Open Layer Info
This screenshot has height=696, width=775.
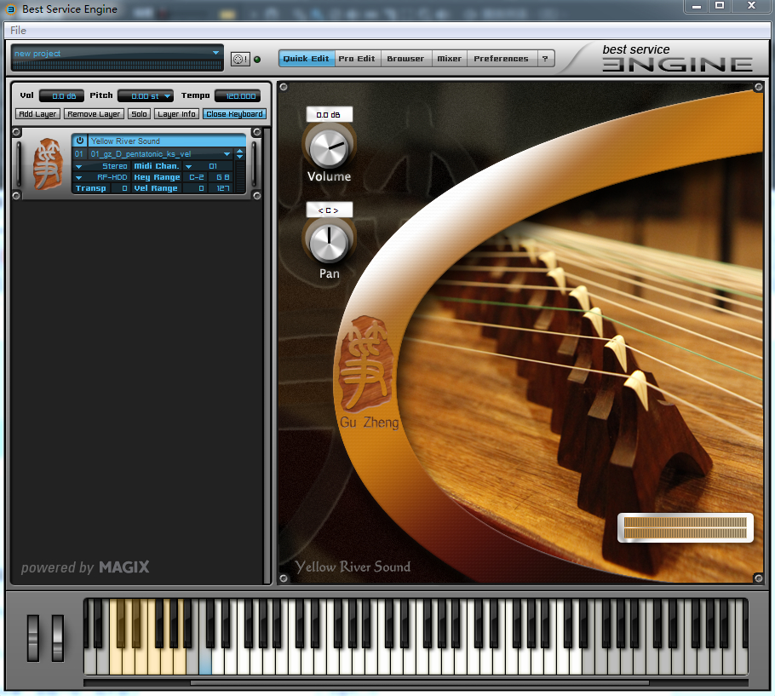[x=176, y=114]
